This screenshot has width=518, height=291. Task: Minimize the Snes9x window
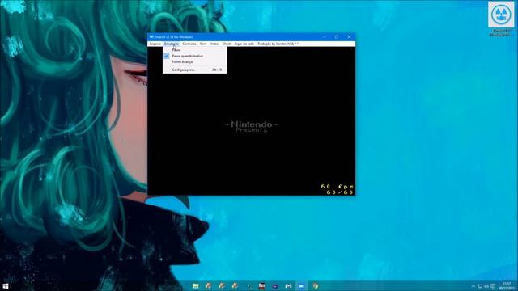click(x=325, y=37)
